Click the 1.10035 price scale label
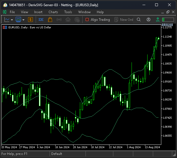This screenshot has height=158, width=177. [x=167, y=64]
